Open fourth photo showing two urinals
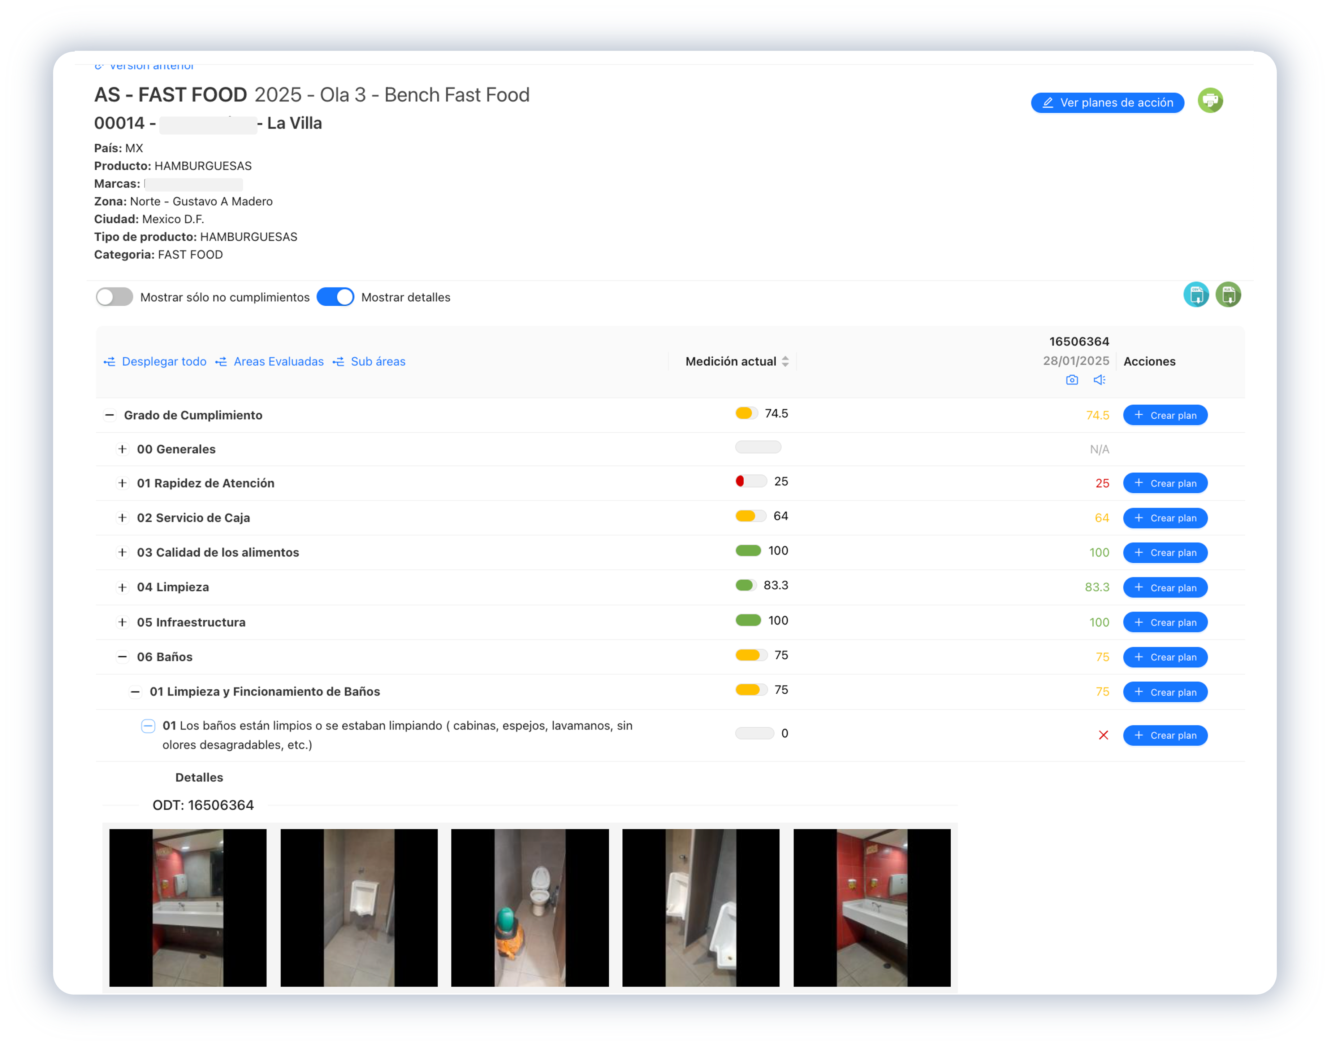Image resolution: width=1331 pixels, height=1047 pixels. [700, 907]
